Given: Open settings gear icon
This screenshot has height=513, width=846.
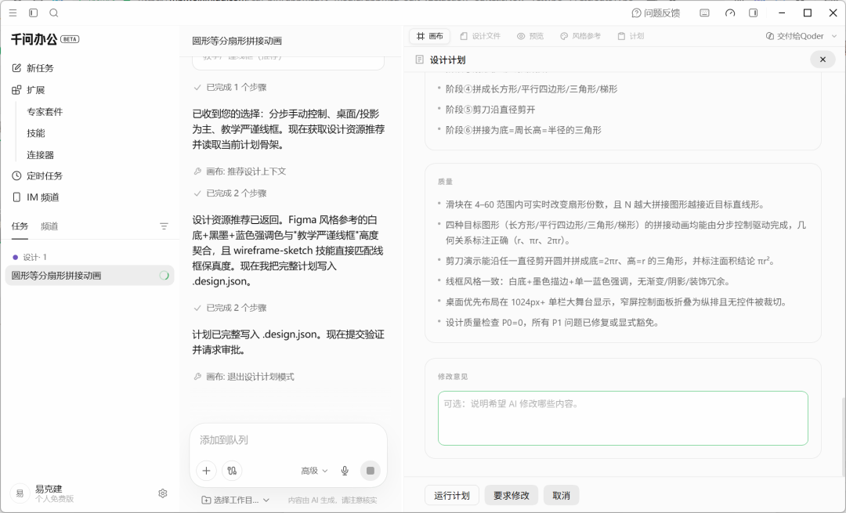Looking at the screenshot, I should coord(163,493).
